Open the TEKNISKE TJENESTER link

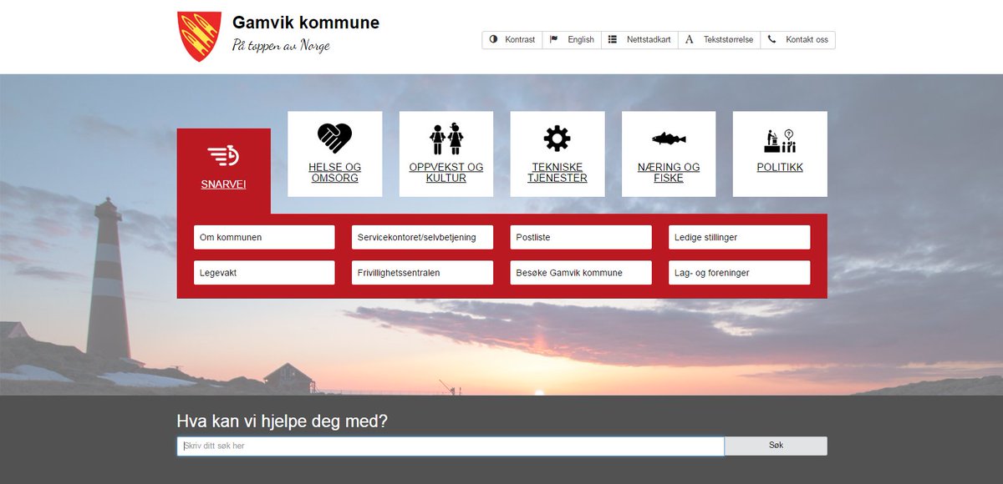point(558,173)
